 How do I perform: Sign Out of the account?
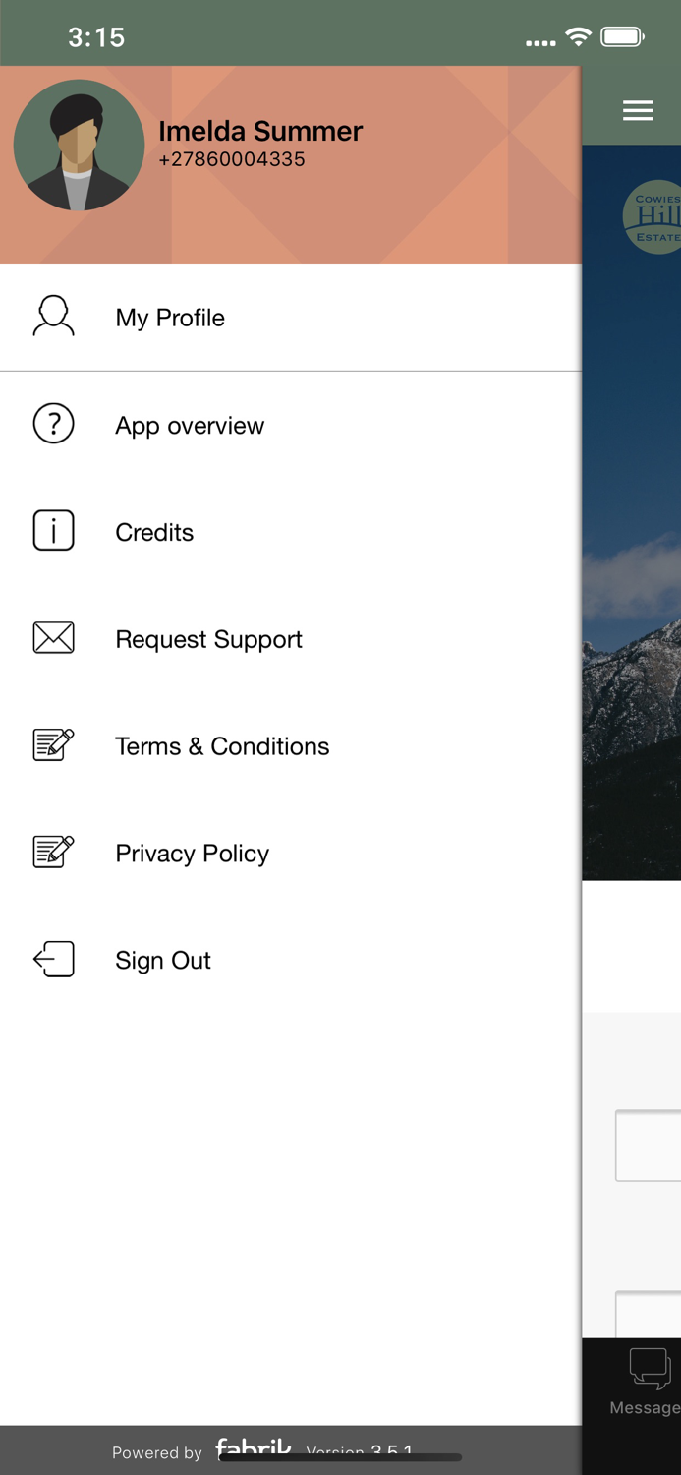163,960
